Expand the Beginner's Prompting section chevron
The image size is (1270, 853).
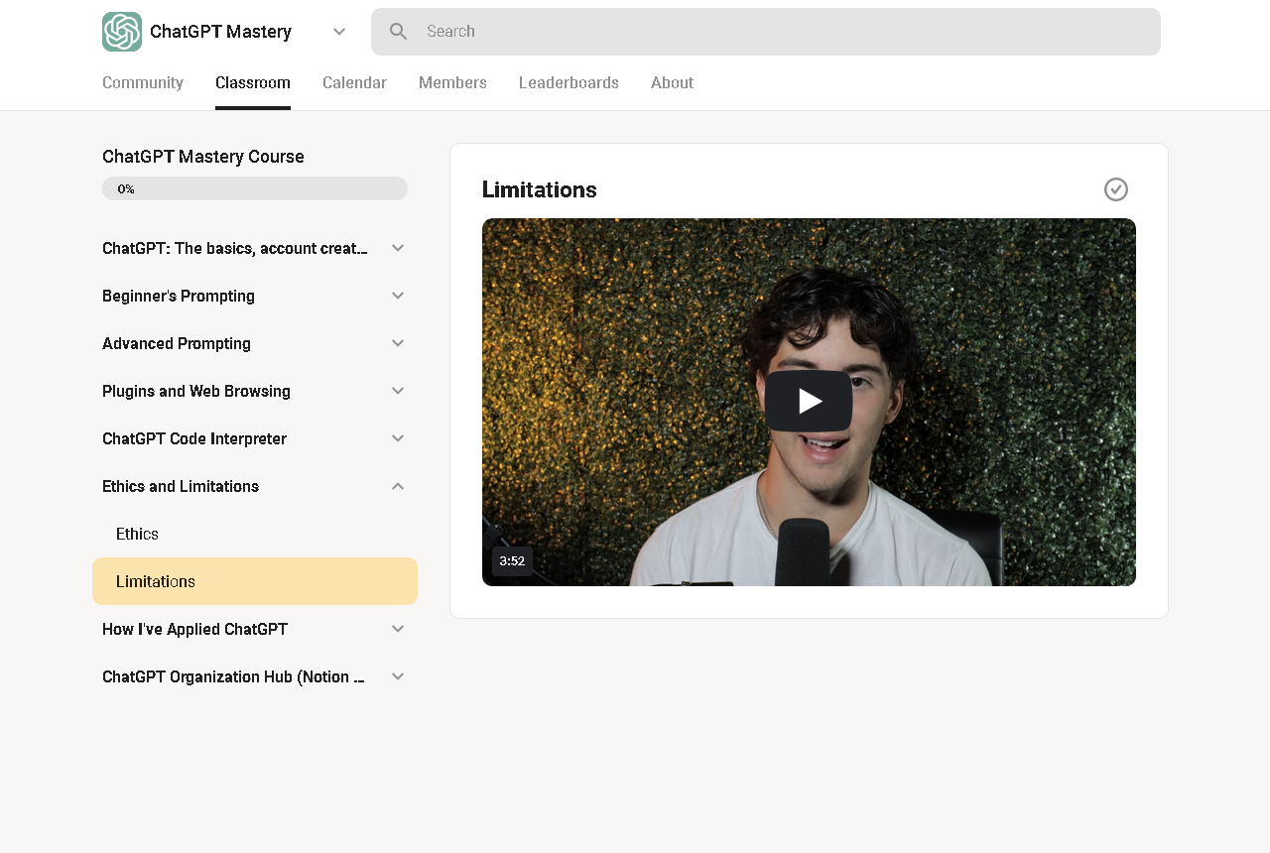coord(398,296)
